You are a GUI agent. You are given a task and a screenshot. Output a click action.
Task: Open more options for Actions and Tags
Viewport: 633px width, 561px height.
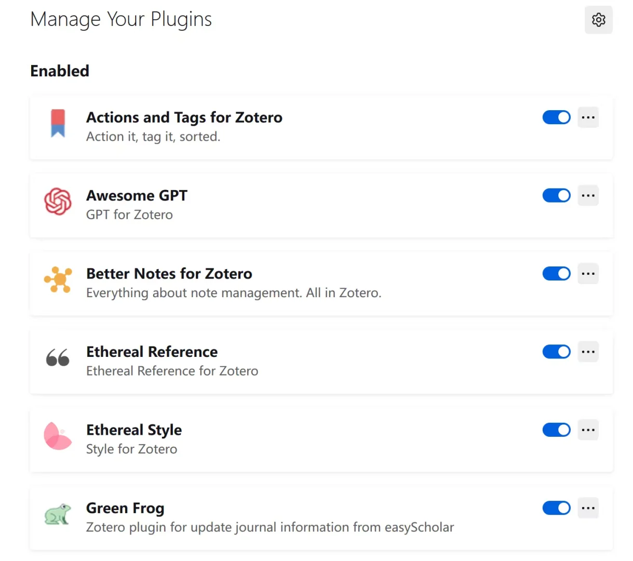pyautogui.click(x=588, y=117)
